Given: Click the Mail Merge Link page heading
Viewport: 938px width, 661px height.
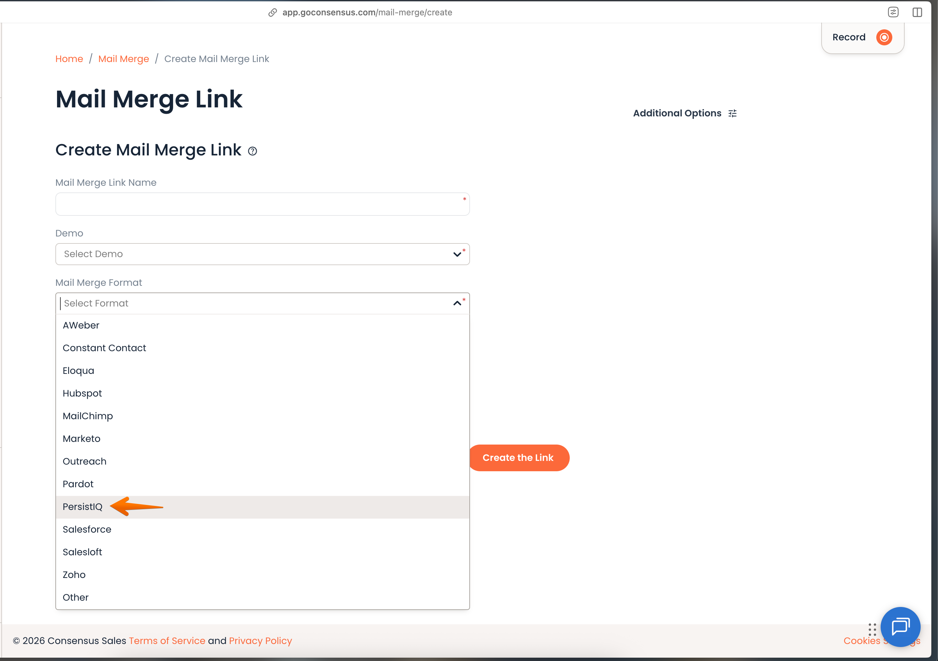Looking at the screenshot, I should point(149,99).
